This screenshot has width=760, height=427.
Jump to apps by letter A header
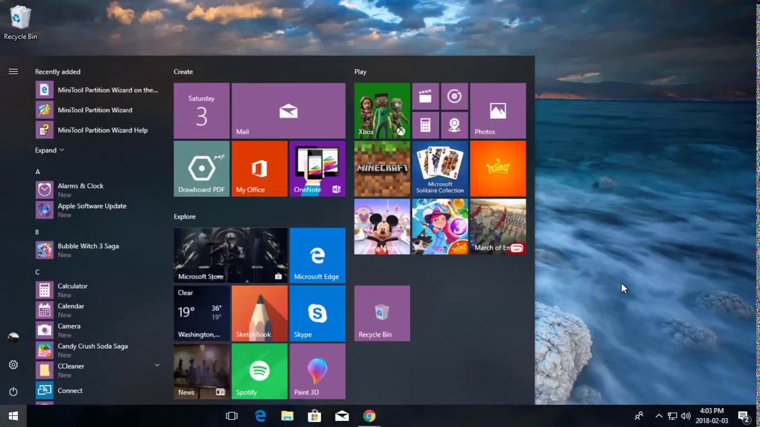37,172
